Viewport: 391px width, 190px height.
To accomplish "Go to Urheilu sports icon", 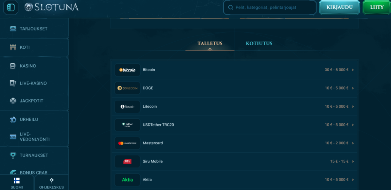I will 13,120.
